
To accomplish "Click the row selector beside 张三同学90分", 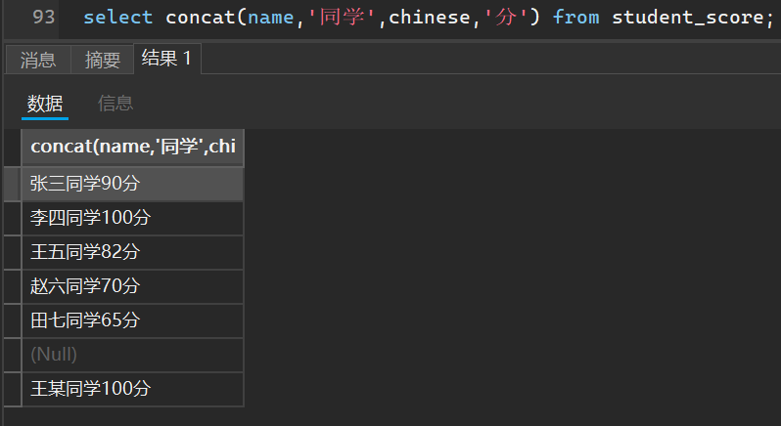I will coord(13,184).
